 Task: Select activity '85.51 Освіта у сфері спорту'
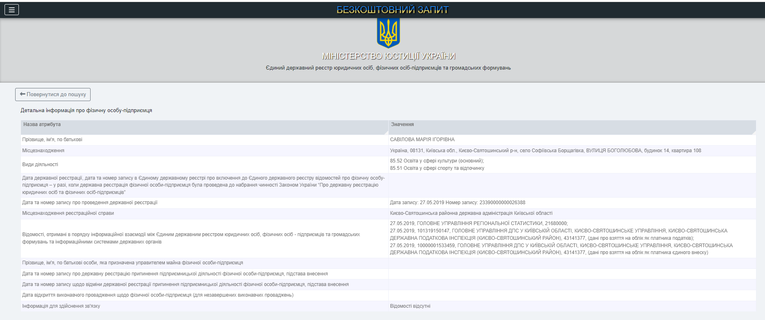coord(437,168)
